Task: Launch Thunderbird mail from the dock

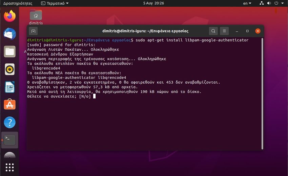Action: coord(10,34)
